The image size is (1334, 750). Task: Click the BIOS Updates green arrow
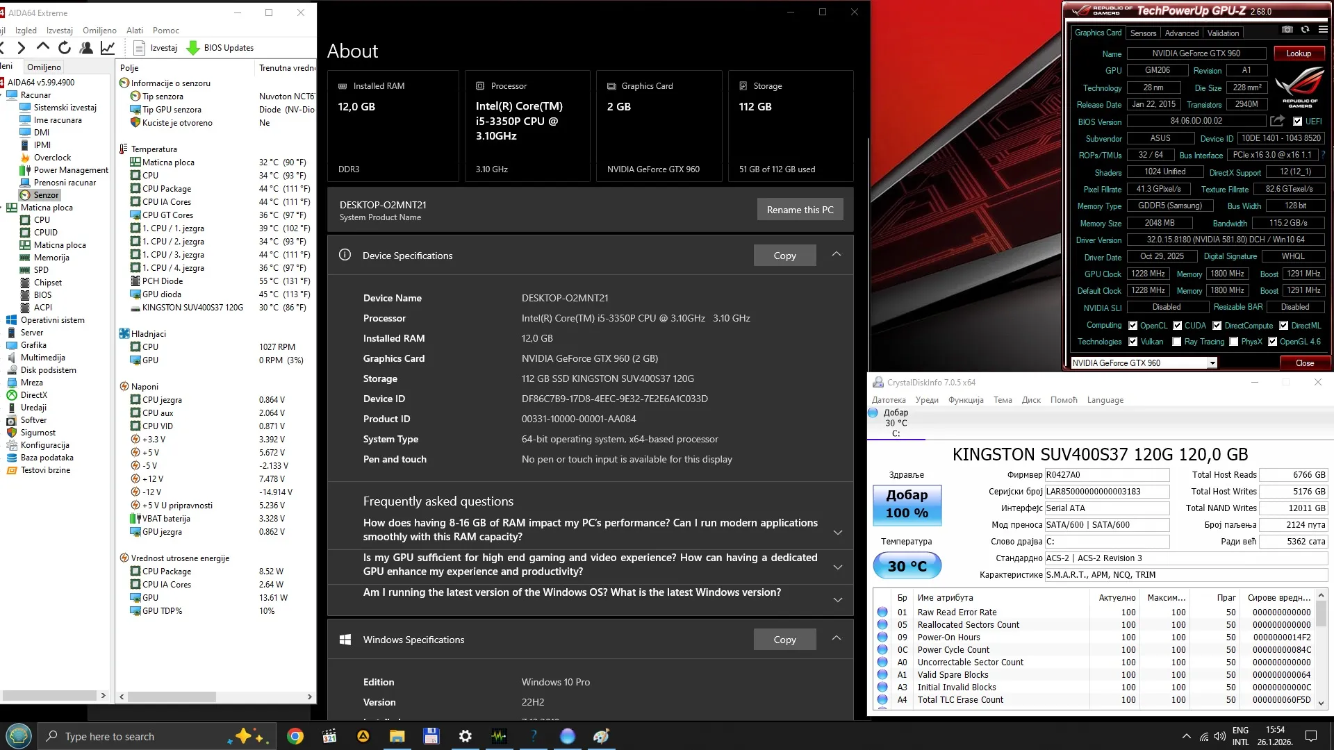pos(193,47)
